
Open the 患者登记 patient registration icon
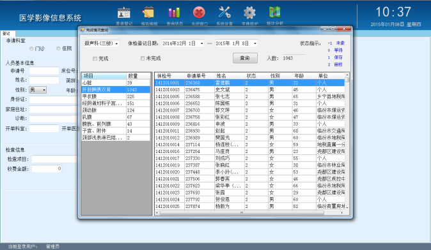[x=124, y=13]
